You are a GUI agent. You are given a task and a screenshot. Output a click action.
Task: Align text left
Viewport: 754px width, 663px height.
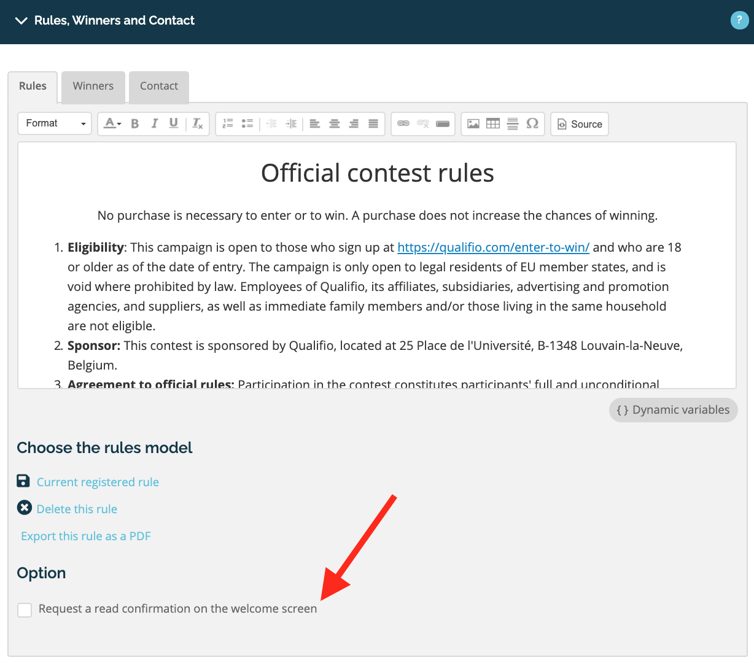click(315, 123)
